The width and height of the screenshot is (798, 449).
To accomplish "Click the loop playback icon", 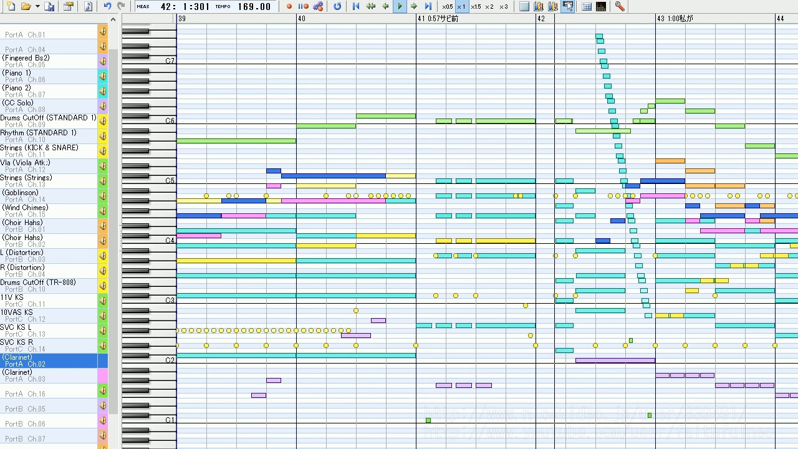I will point(337,6).
